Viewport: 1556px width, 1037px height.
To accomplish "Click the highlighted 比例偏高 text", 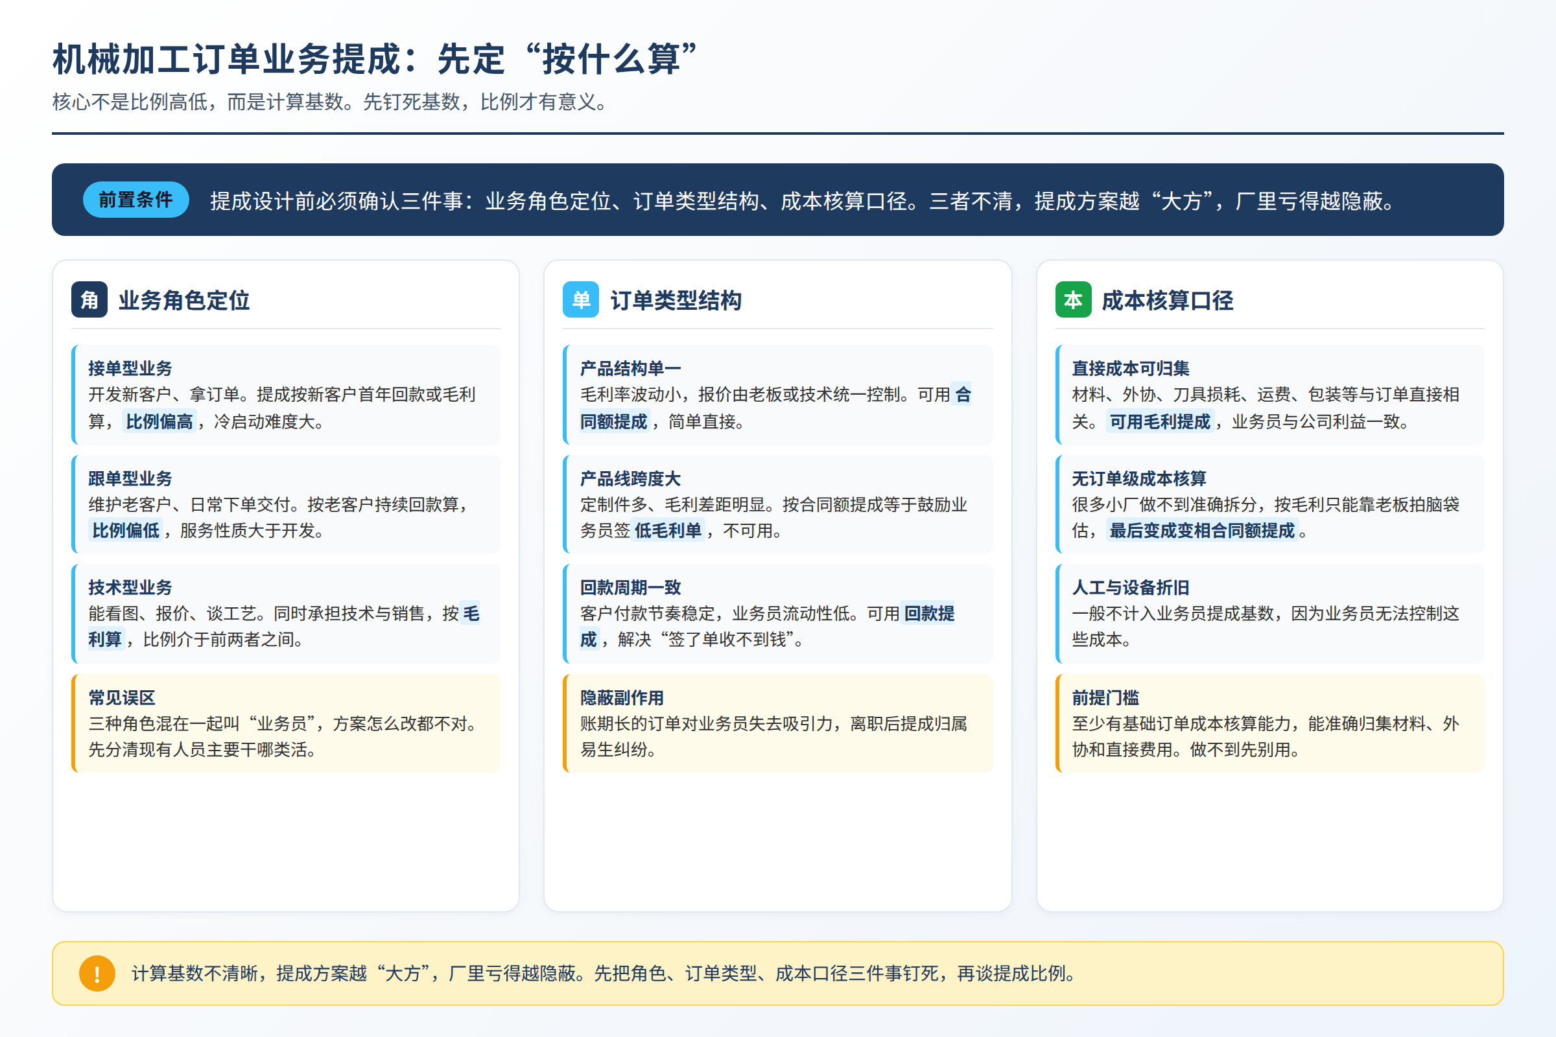I will point(159,421).
